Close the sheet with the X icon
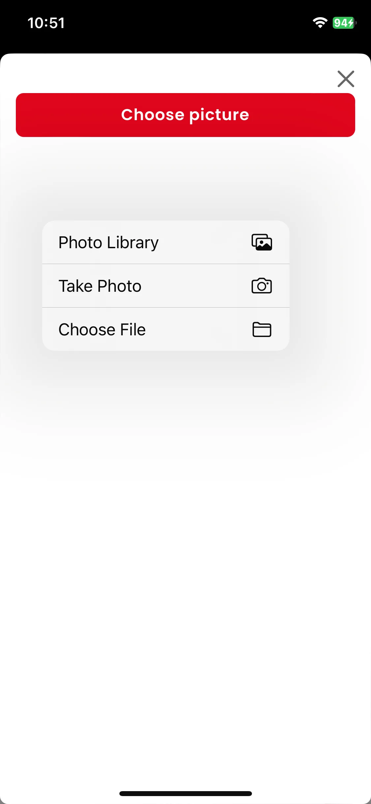 tap(346, 79)
